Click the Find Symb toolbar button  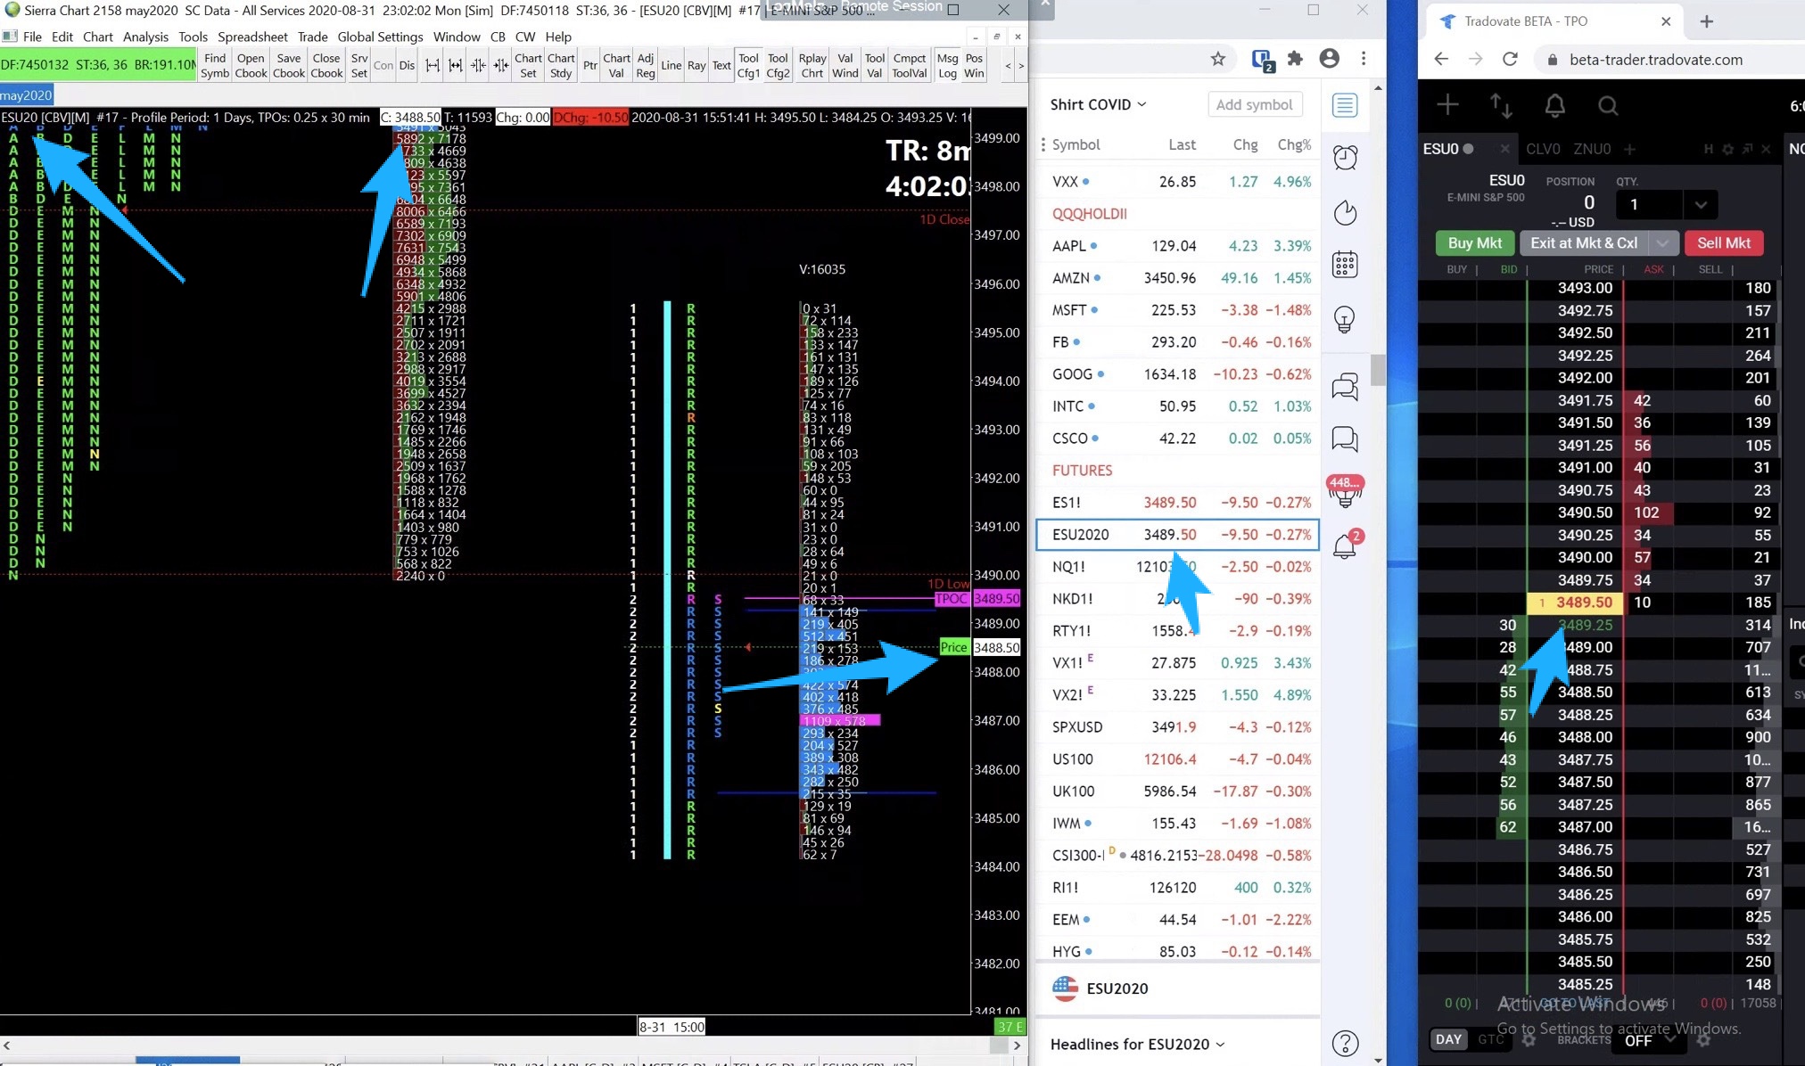(x=215, y=65)
